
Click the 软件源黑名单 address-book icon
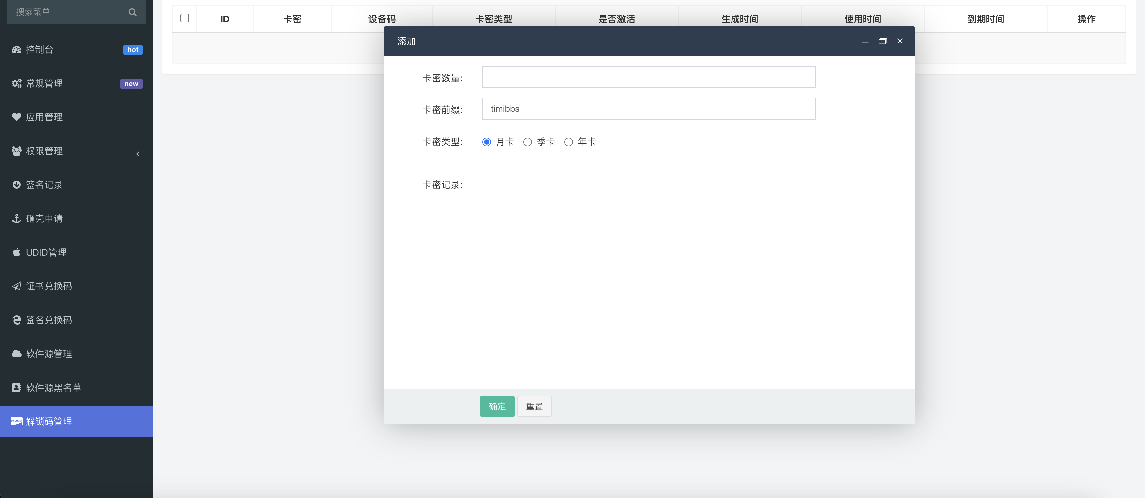tap(17, 387)
